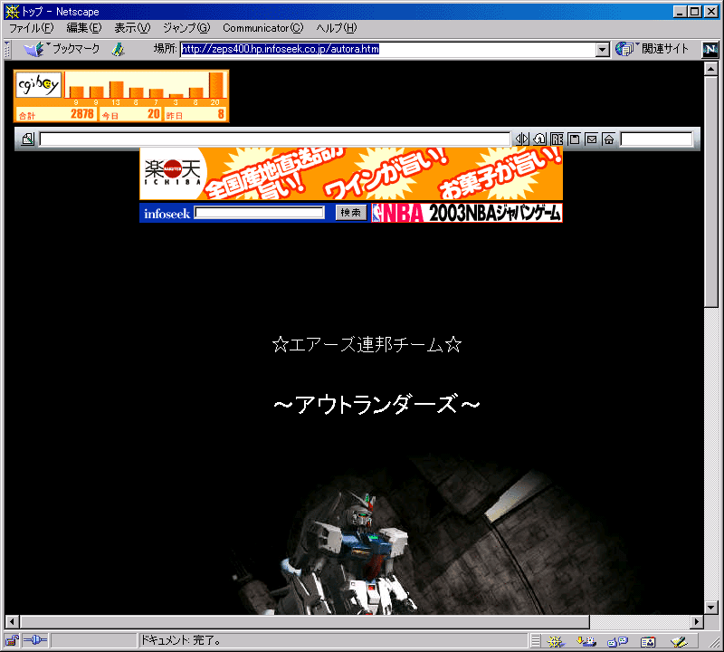Open the ジャンプ(G) menu
This screenshot has height=652, width=724.
coord(186,28)
